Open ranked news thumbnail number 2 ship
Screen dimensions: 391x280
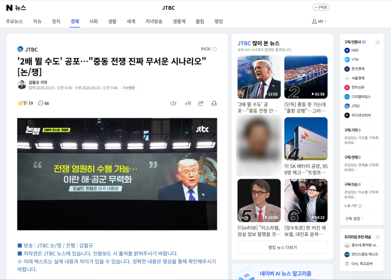click(306, 77)
